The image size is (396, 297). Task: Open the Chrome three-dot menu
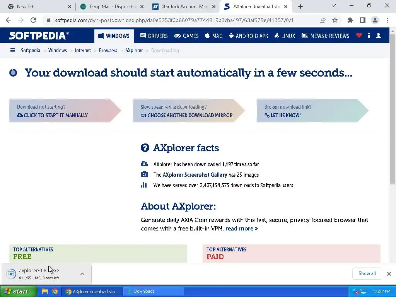387,20
